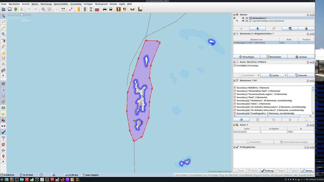Reverse the way direction with the red arrows icon

(x=71, y=9)
